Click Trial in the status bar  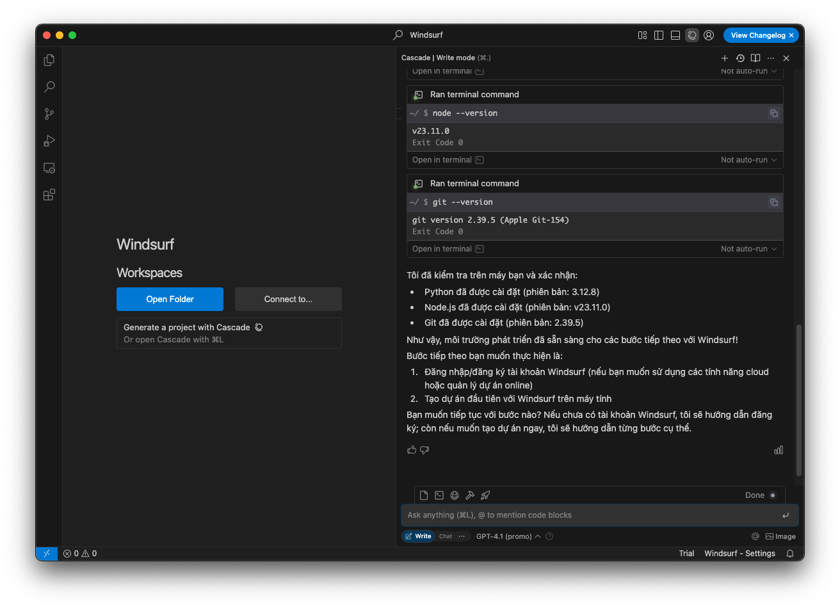click(x=686, y=554)
